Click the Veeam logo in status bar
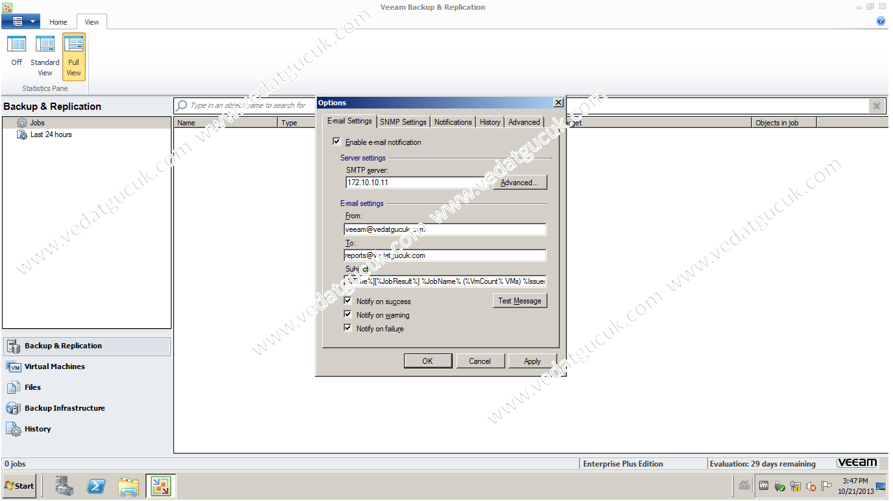 click(x=857, y=463)
